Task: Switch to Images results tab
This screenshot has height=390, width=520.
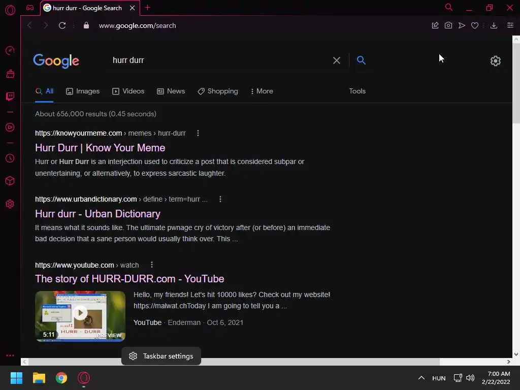Action: pyautogui.click(x=83, y=91)
